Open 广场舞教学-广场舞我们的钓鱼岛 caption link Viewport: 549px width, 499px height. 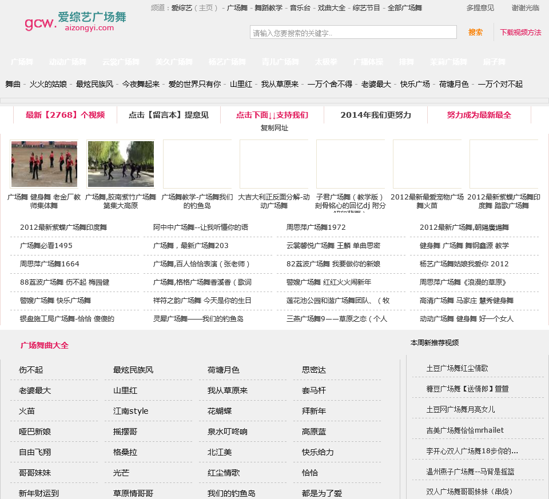click(197, 201)
